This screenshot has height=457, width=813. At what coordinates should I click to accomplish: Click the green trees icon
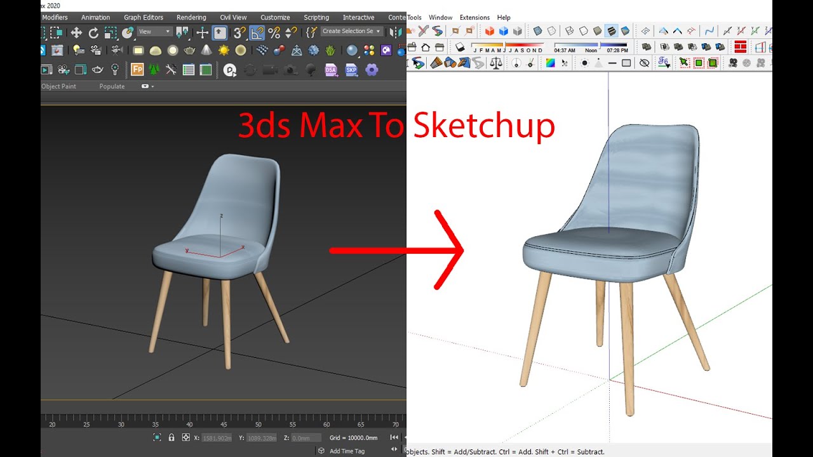154,70
